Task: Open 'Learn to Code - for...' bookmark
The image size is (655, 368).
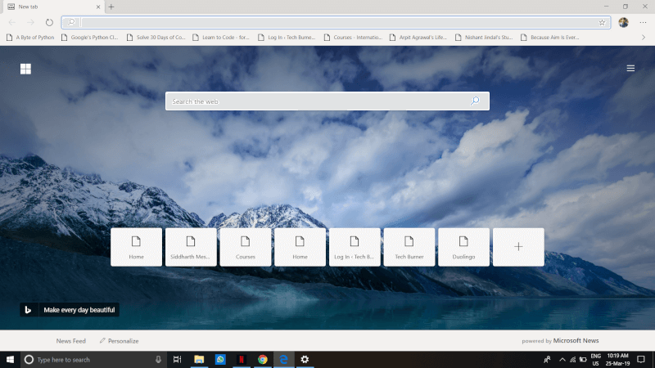Action: point(221,38)
